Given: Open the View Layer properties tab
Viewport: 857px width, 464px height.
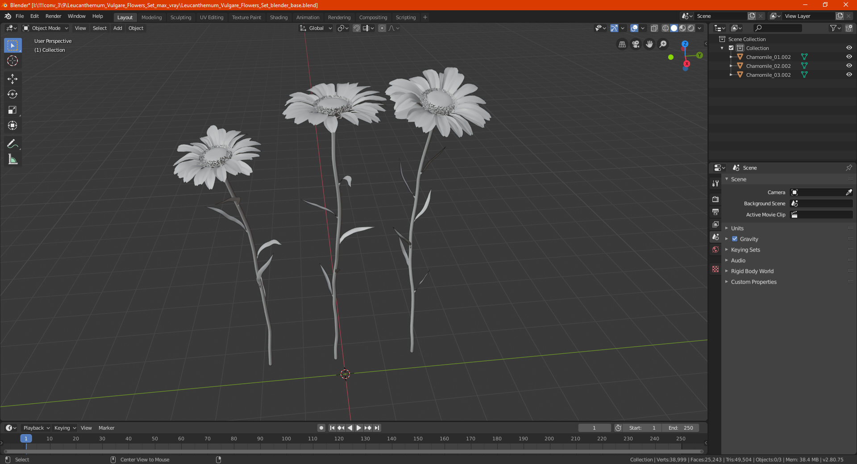Looking at the screenshot, I should tap(716, 224).
